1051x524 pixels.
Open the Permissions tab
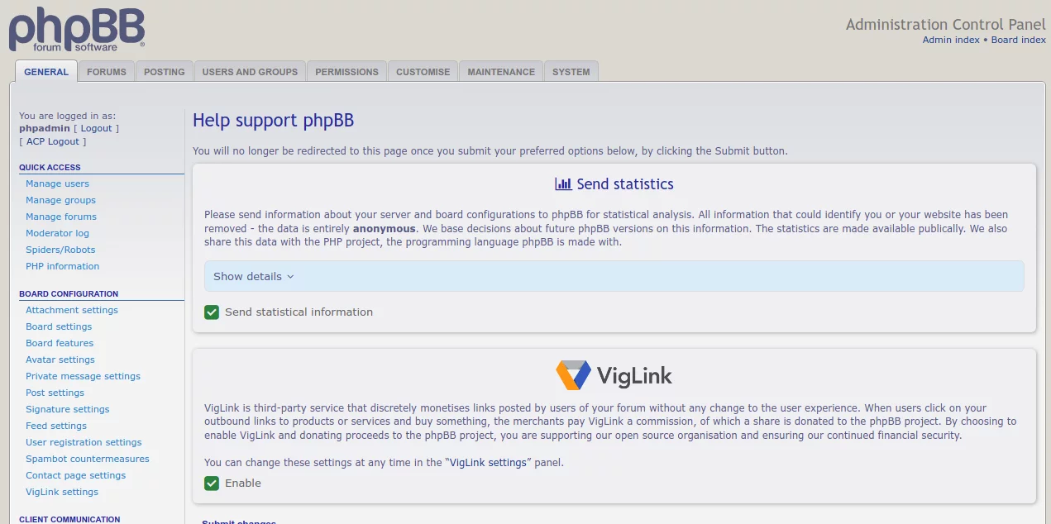(346, 72)
